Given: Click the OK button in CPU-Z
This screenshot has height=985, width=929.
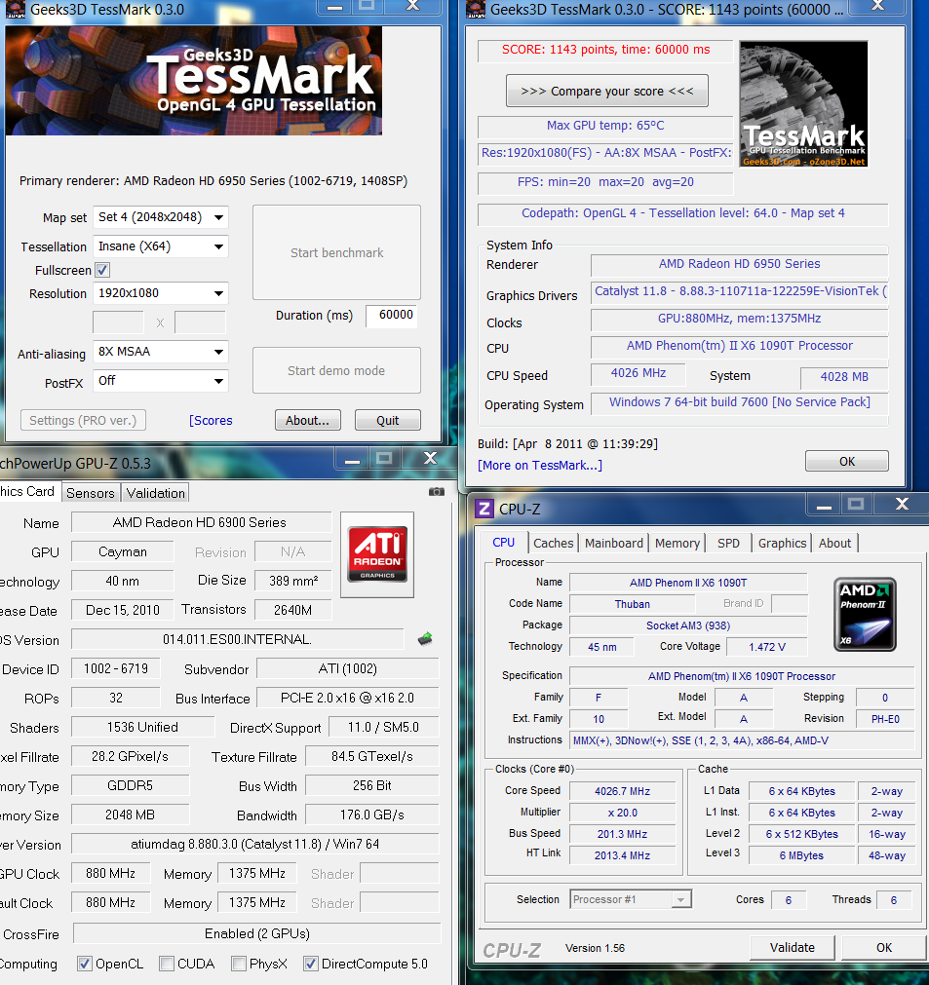Looking at the screenshot, I should (884, 947).
